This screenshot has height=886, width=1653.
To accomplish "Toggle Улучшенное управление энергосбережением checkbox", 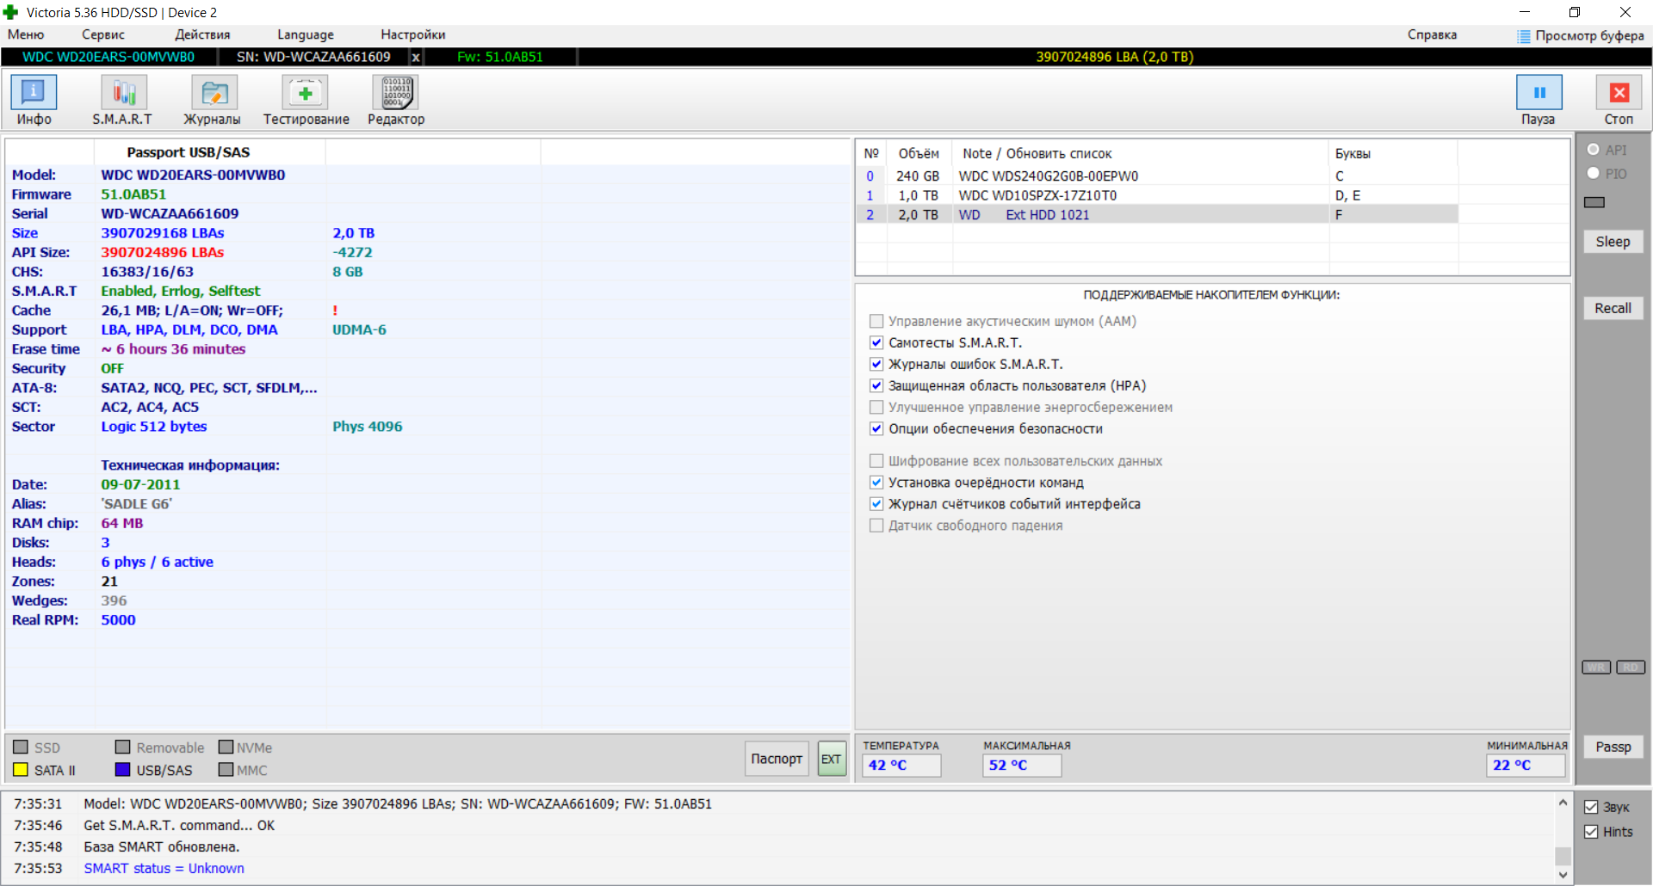I will (x=876, y=407).
